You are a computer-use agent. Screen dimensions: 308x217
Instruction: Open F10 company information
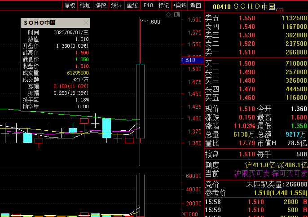pyautogui.click(x=148, y=5)
